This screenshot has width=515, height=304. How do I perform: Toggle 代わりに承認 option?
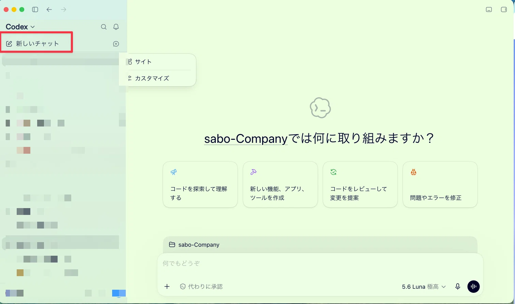pyautogui.click(x=201, y=287)
